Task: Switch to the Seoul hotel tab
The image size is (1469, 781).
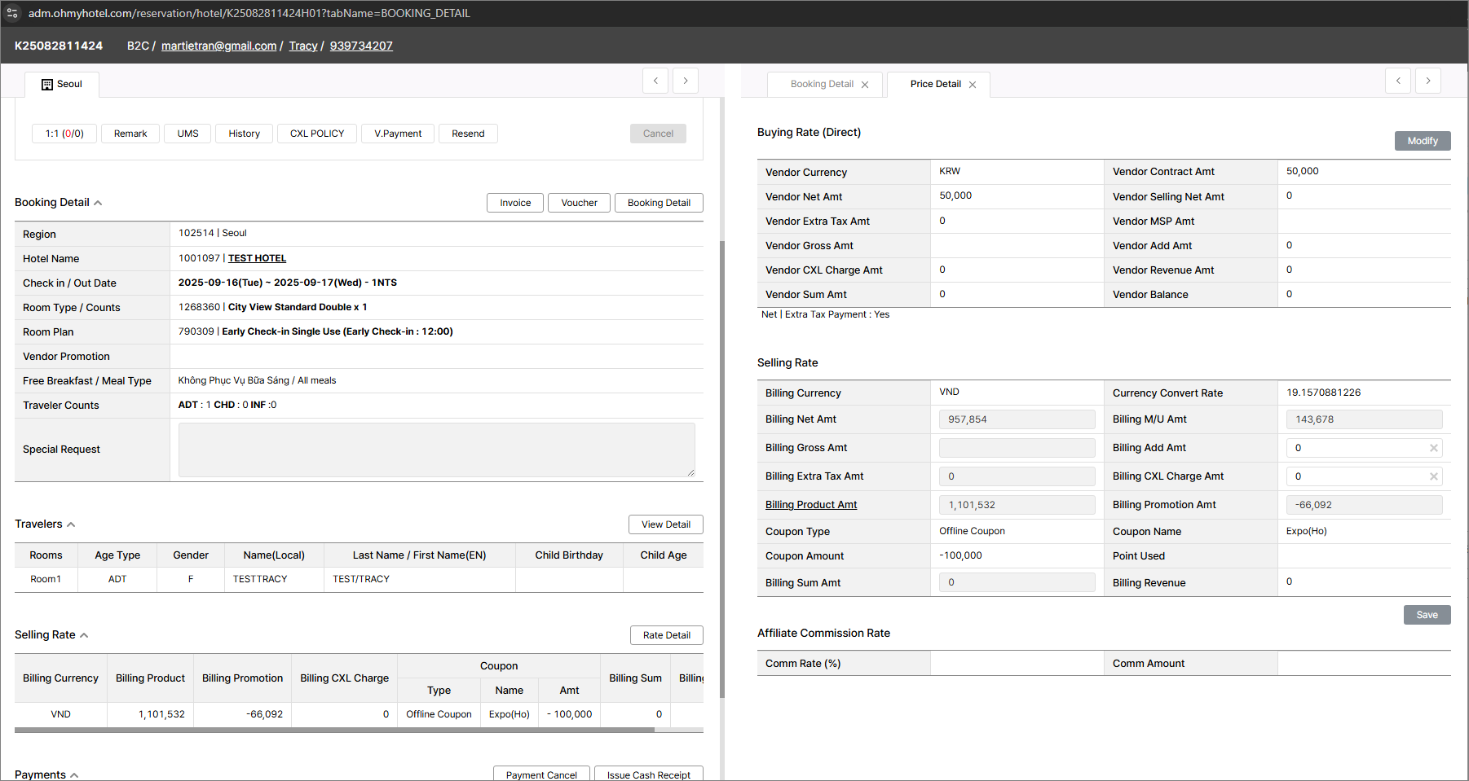Action: pos(63,85)
